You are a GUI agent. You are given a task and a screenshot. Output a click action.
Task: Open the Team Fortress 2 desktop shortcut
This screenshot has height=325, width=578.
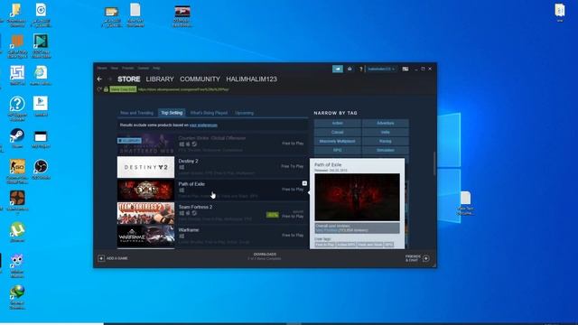(x=17, y=201)
